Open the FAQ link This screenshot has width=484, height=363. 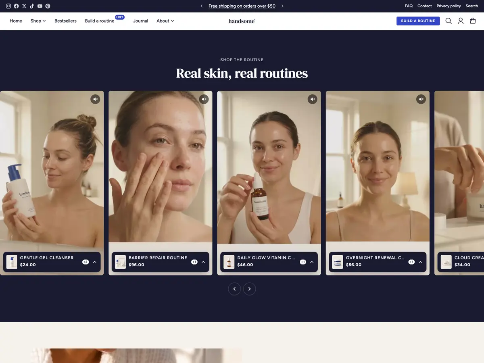(409, 6)
